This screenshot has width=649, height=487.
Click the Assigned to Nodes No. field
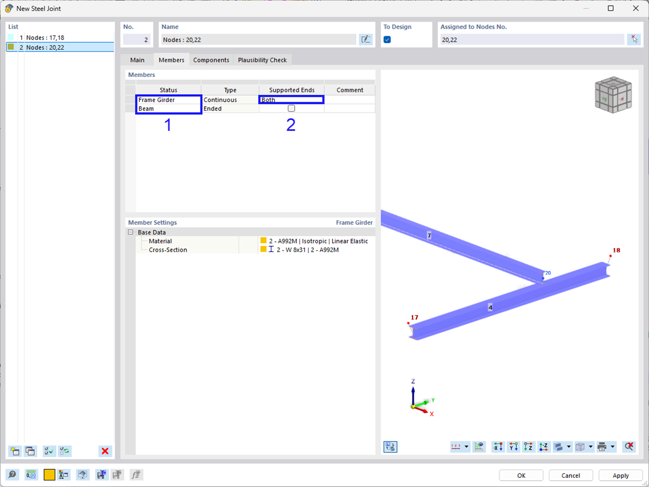[532, 40]
